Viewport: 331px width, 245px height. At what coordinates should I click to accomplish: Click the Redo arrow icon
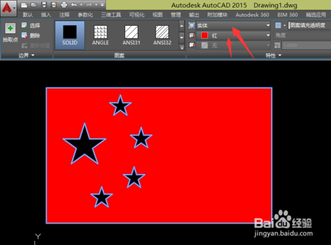click(x=89, y=5)
